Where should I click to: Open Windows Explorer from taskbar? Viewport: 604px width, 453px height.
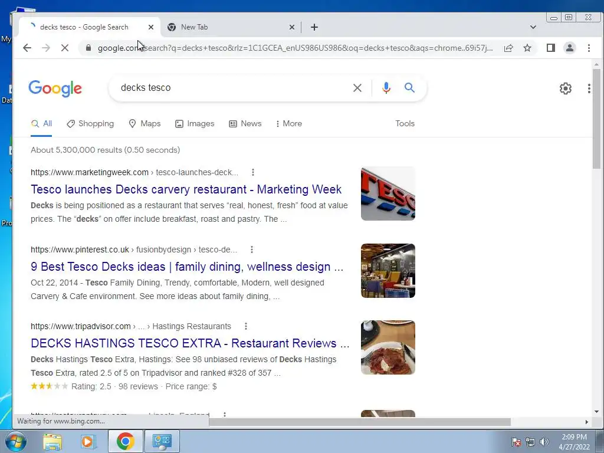tap(52, 441)
